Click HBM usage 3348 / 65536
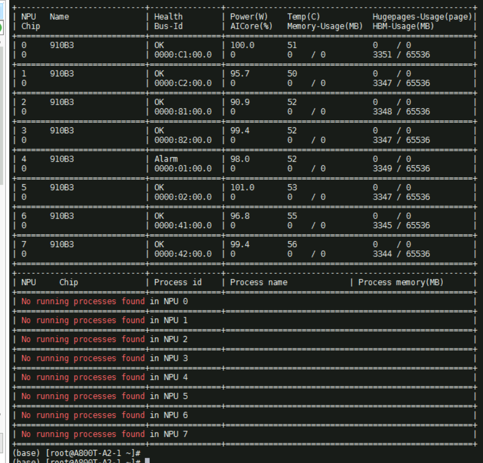This screenshot has width=483, height=463. click(401, 112)
